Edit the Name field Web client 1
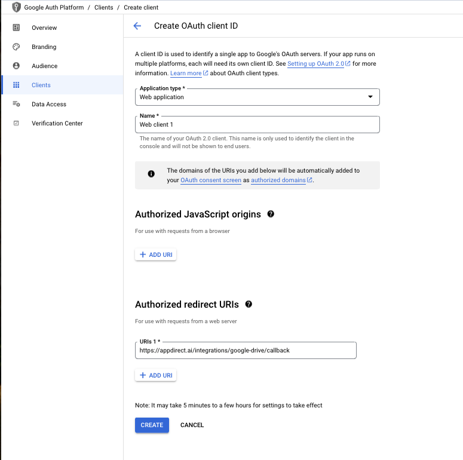The image size is (463, 460). (257, 124)
